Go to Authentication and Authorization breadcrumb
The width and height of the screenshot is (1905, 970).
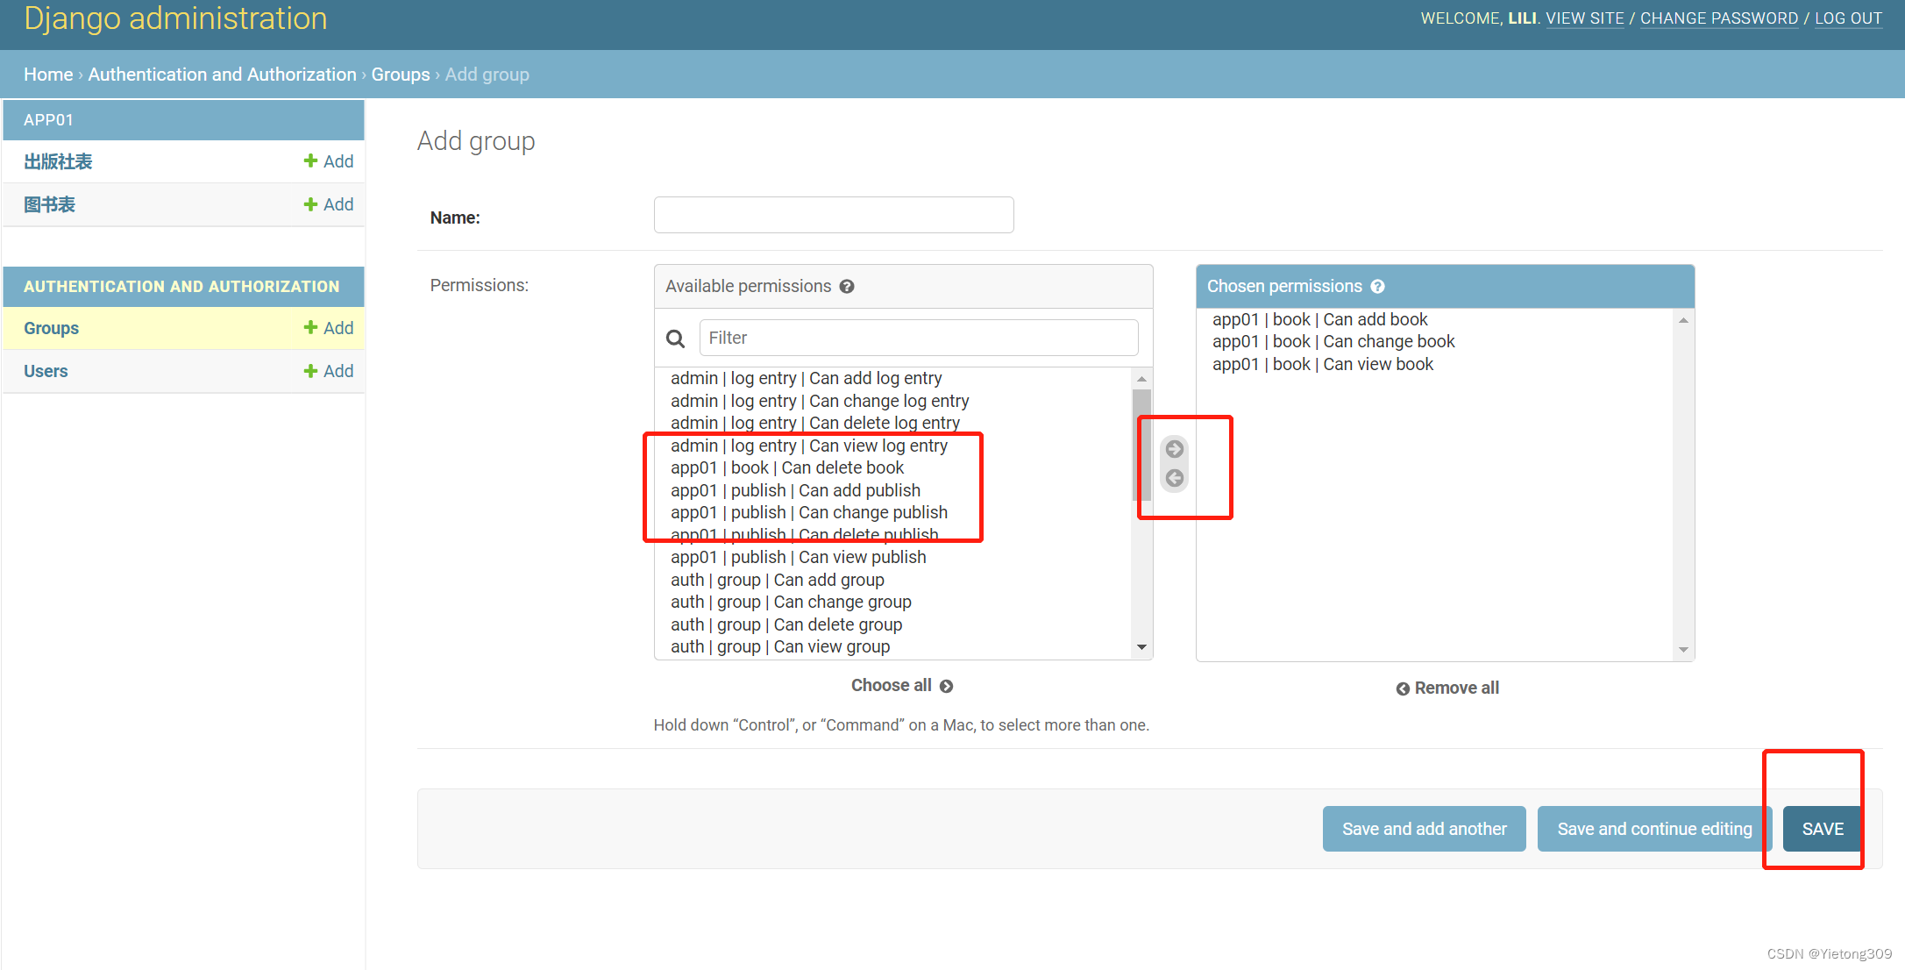(x=222, y=75)
